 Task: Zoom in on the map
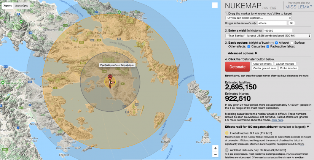[x=215, y=148]
